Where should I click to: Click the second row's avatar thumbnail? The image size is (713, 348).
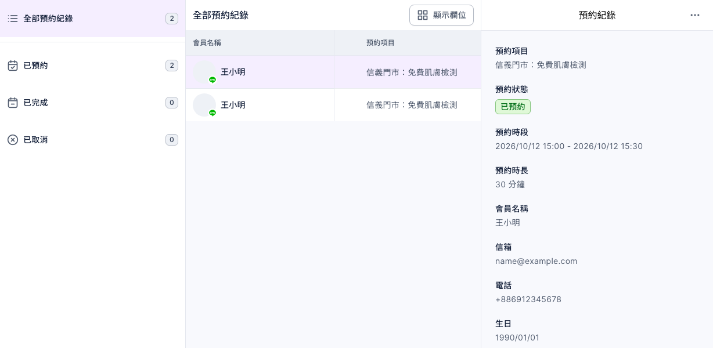point(204,105)
